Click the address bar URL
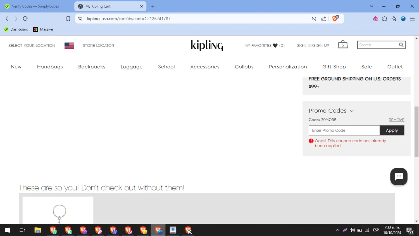The image size is (419, 236). pyautogui.click(x=128, y=18)
